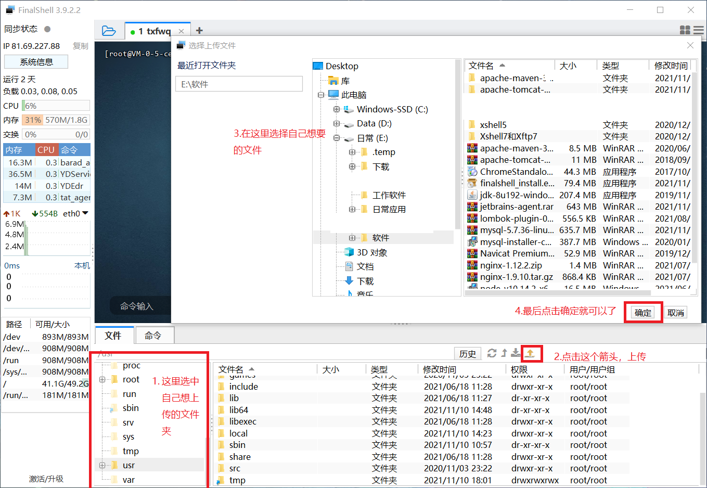Click the E:\软件 recent folder field

[x=239, y=84]
